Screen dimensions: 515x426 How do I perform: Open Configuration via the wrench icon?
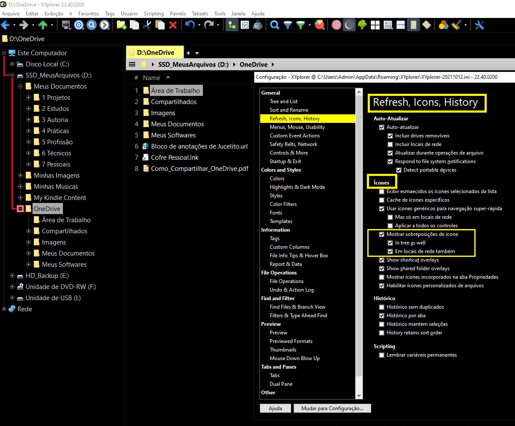[x=479, y=25]
